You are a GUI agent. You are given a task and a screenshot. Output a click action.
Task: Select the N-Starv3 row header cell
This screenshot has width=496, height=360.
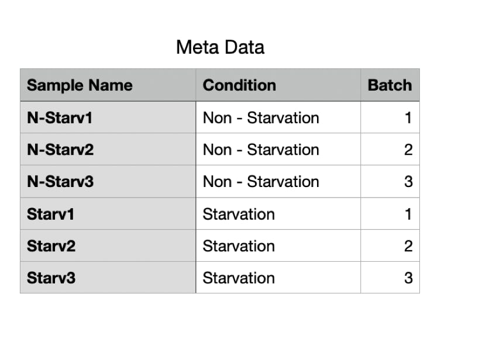tap(108, 182)
